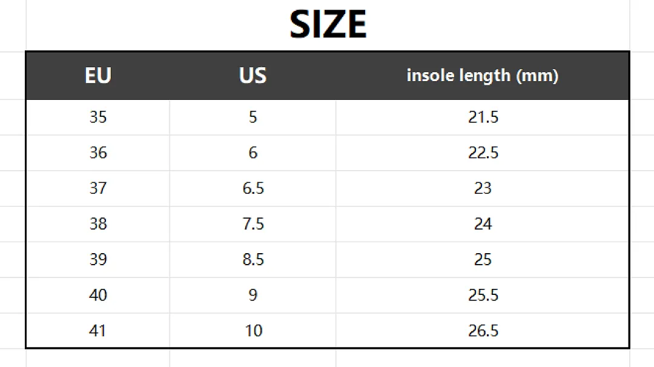Viewport: 654px width, 367px height.
Task: Select the SIZE title cell
Action: [x=328, y=25]
